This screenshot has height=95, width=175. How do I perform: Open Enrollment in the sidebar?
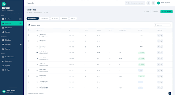tap(12, 61)
